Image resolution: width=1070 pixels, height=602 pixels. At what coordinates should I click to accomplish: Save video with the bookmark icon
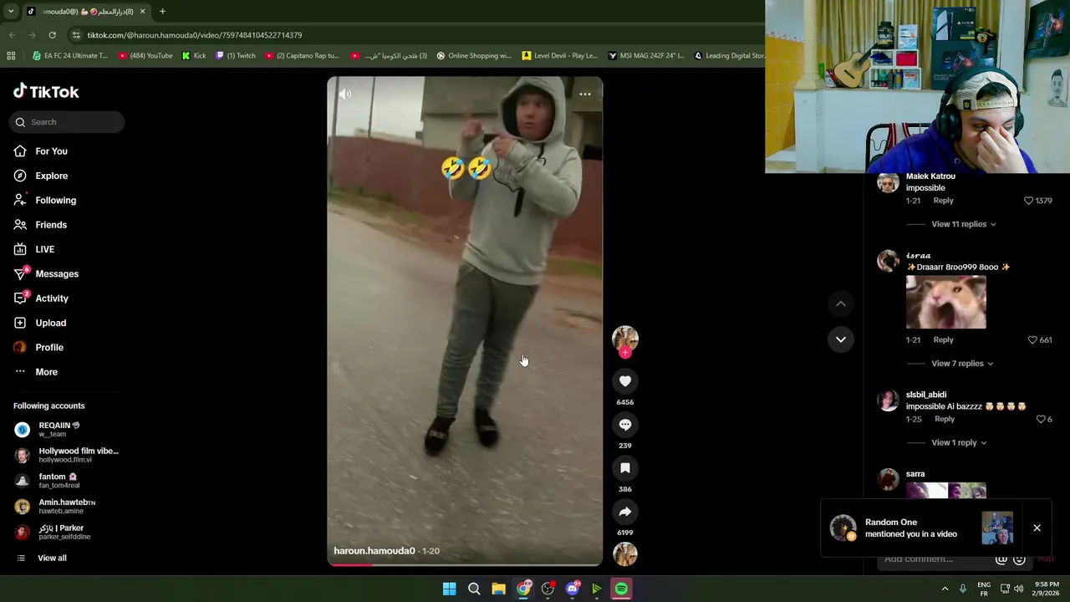625,468
